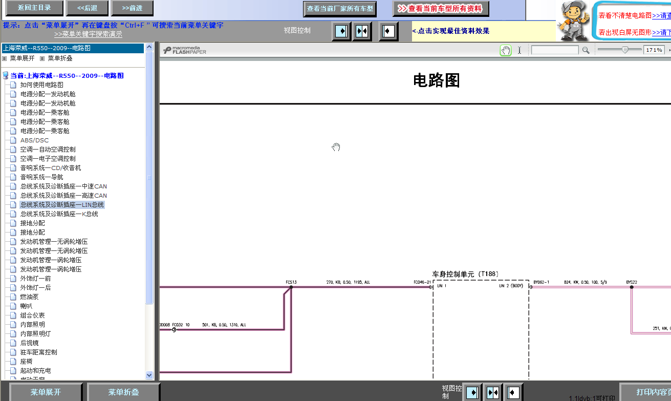671x401 pixels.
Task: Open the 内部照明灯 entry
Action: pyautogui.click(x=36, y=333)
